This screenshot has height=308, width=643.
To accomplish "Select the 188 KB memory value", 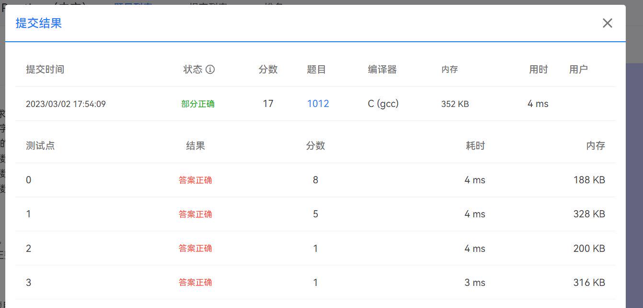I will tap(589, 180).
